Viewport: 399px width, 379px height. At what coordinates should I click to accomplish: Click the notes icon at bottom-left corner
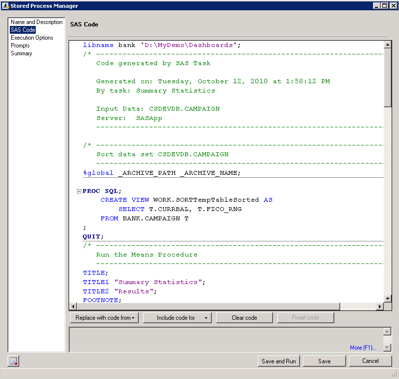point(13,361)
